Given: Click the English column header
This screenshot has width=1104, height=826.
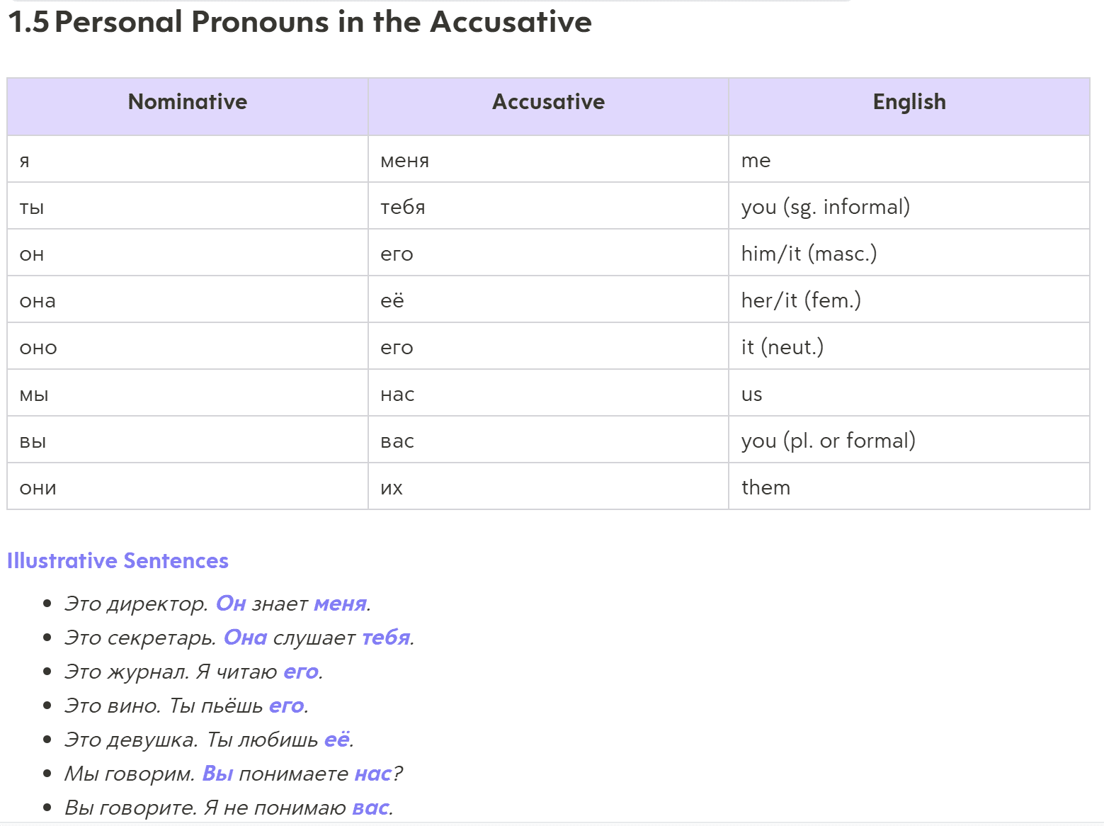Looking at the screenshot, I should pos(909,102).
